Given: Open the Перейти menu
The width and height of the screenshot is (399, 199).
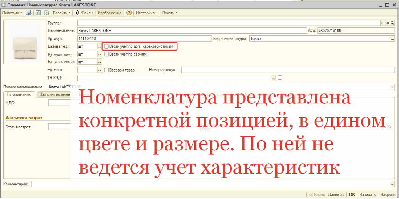Looking at the screenshot, I should [62, 13].
